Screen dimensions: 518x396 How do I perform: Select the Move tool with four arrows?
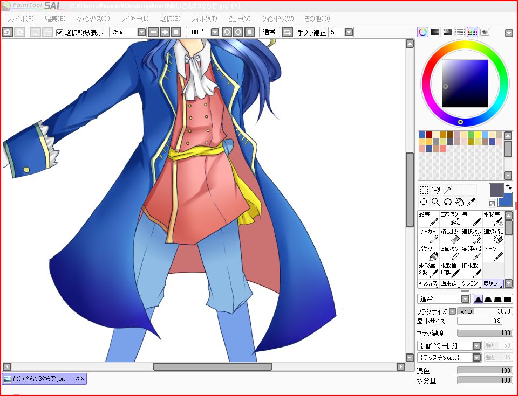[424, 202]
